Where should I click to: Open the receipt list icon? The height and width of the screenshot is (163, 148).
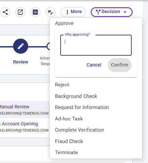point(35,12)
